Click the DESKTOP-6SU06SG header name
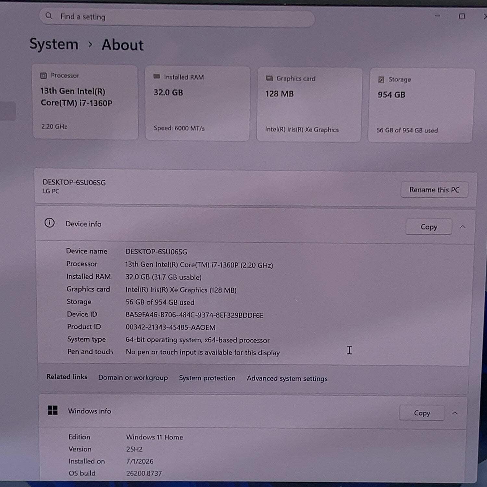Viewport: 487px width, 487px height. (74, 182)
